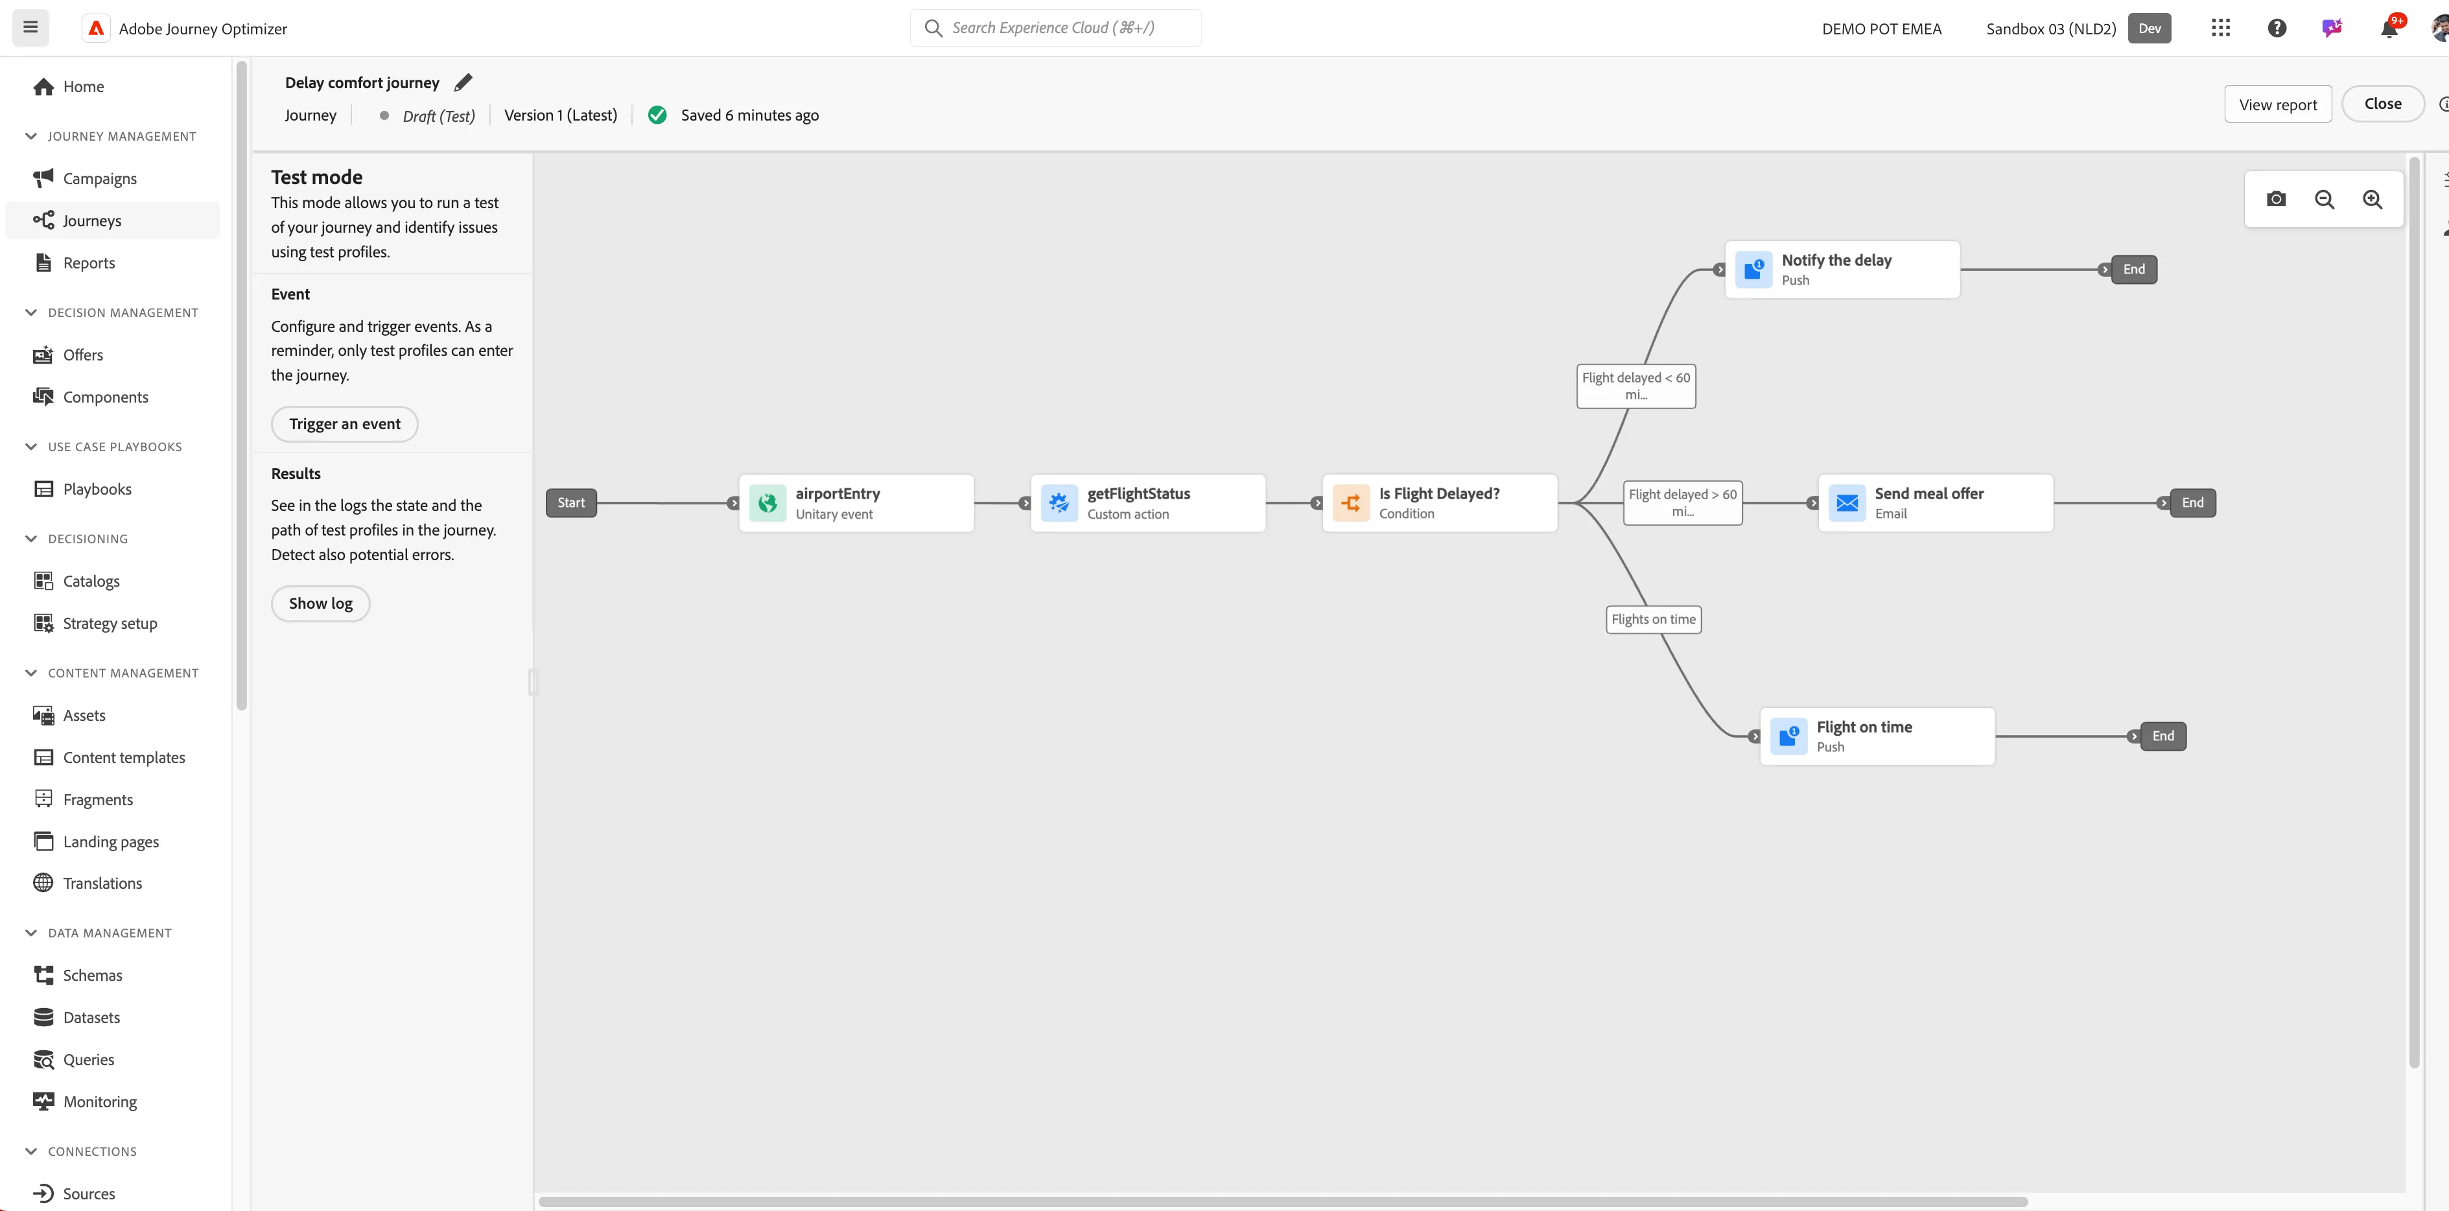
Task: Close the journey test view
Action: pyautogui.click(x=2382, y=104)
